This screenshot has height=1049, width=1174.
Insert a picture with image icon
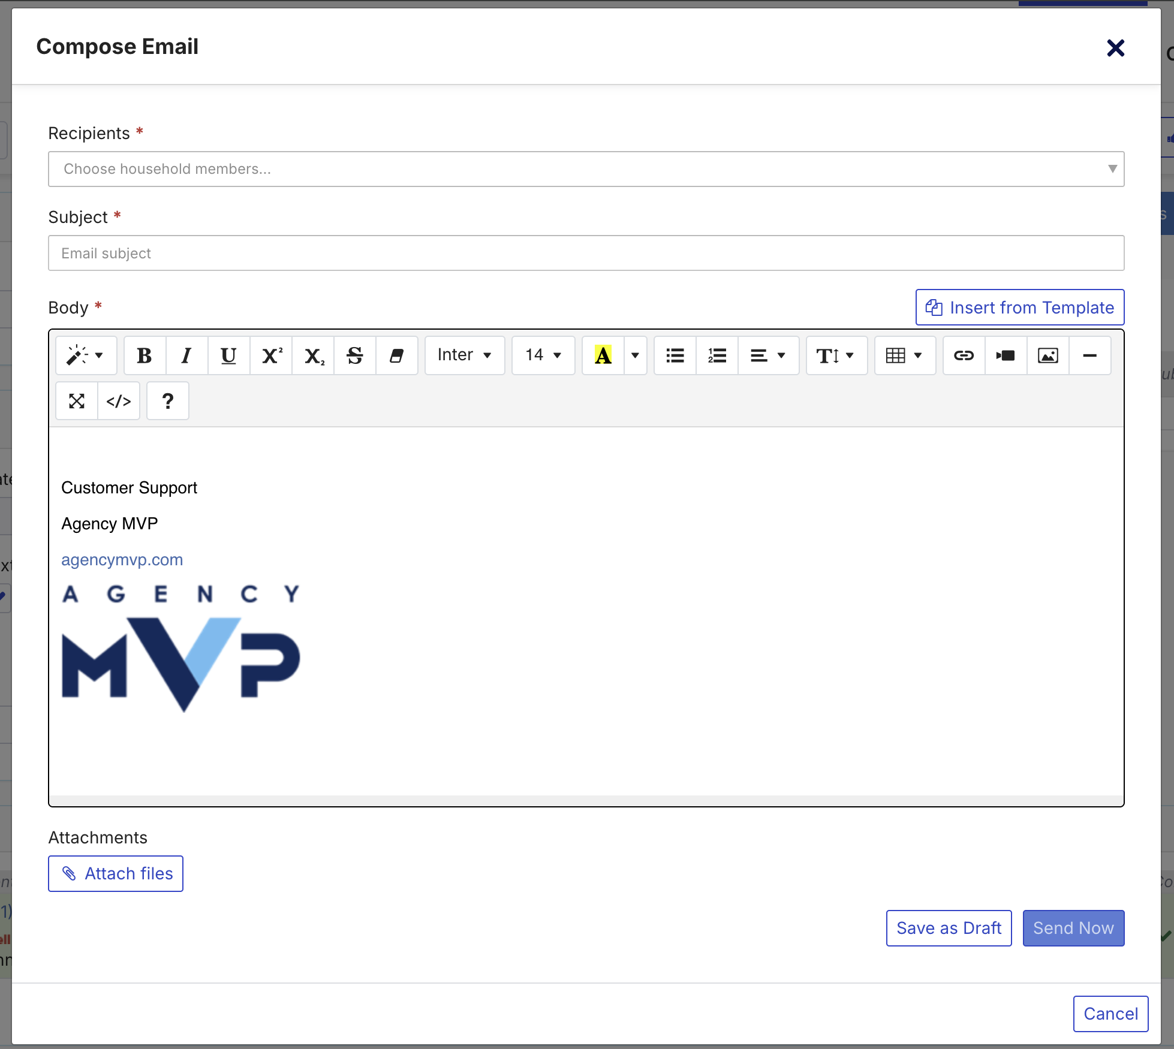[x=1048, y=355]
